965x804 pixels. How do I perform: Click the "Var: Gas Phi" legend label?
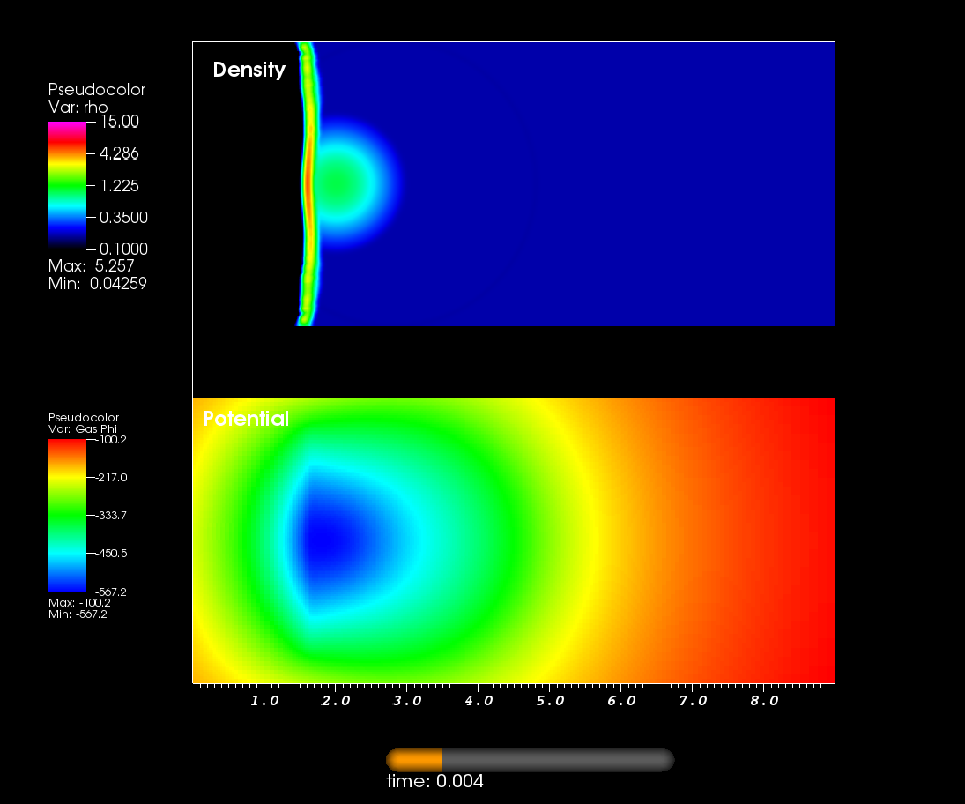[80, 428]
